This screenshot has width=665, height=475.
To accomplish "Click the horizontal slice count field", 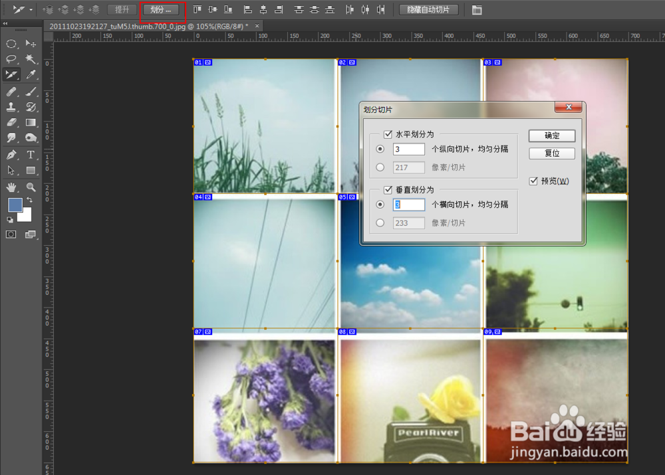I will (x=408, y=149).
